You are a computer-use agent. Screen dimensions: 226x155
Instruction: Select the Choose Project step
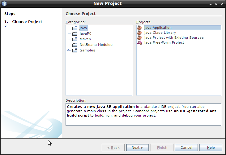point(27,22)
